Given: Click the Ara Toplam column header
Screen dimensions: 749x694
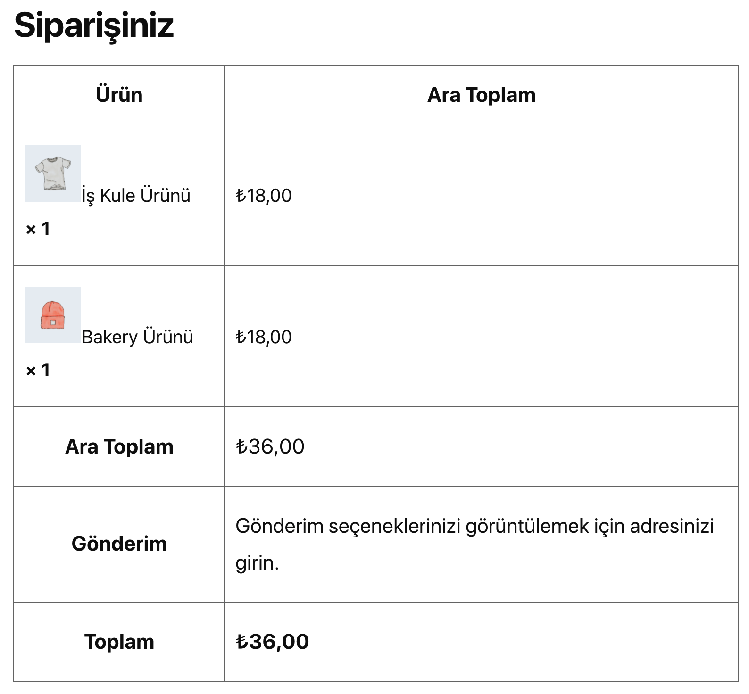Looking at the screenshot, I should coord(481,95).
